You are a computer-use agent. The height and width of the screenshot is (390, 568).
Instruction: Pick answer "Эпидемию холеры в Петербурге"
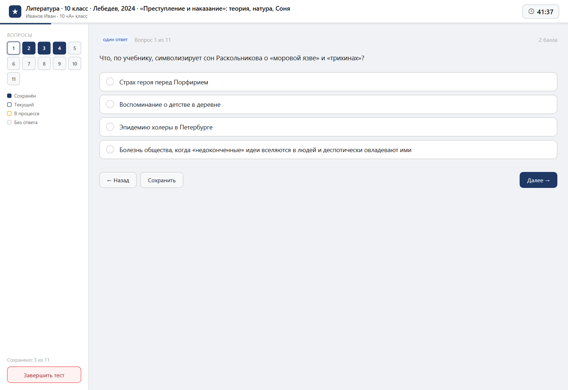(328, 127)
